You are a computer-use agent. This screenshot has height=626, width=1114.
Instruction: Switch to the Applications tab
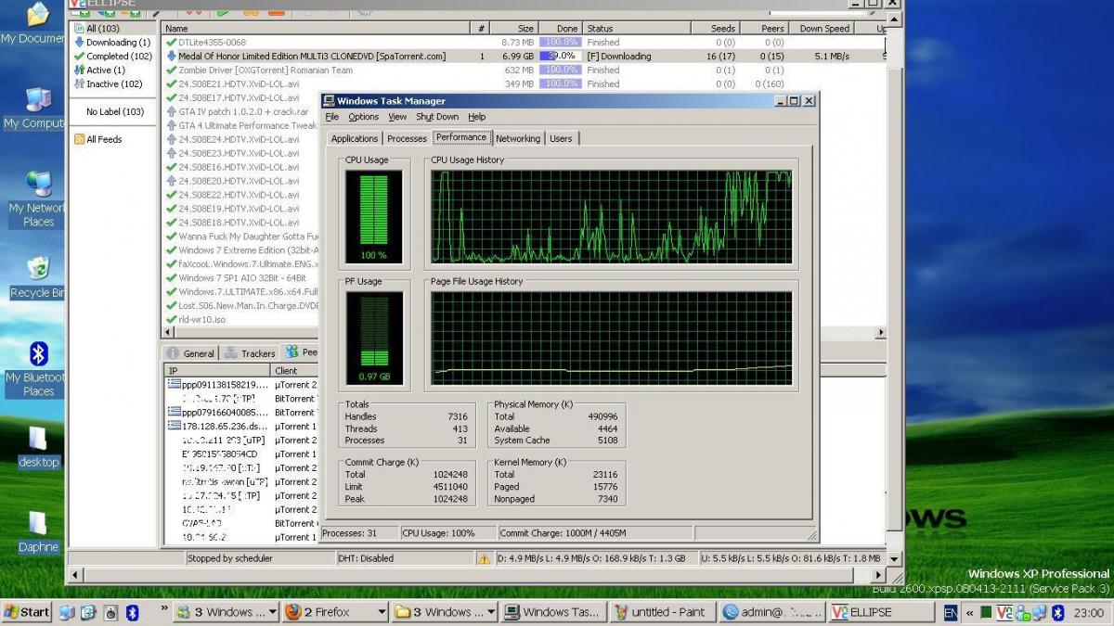click(355, 138)
